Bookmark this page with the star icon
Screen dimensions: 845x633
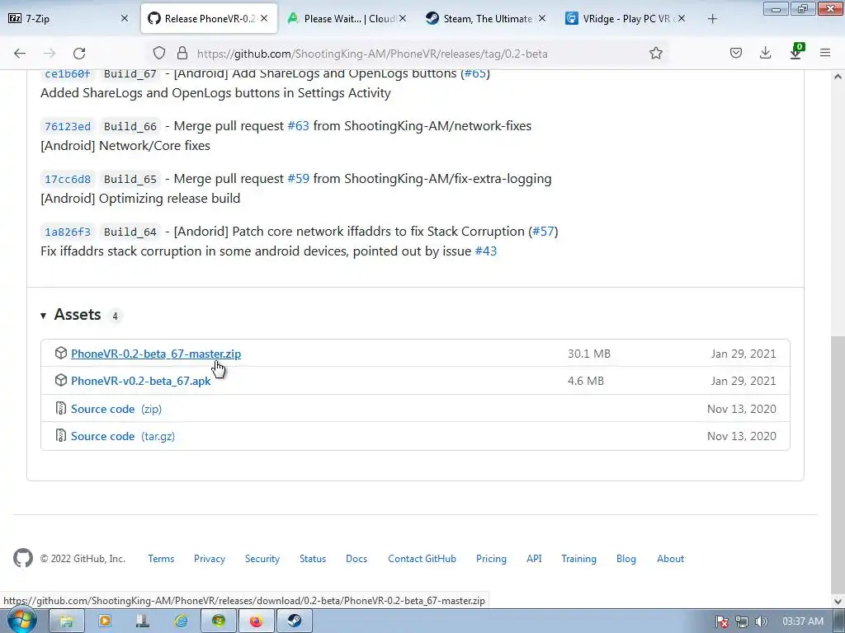[656, 54]
